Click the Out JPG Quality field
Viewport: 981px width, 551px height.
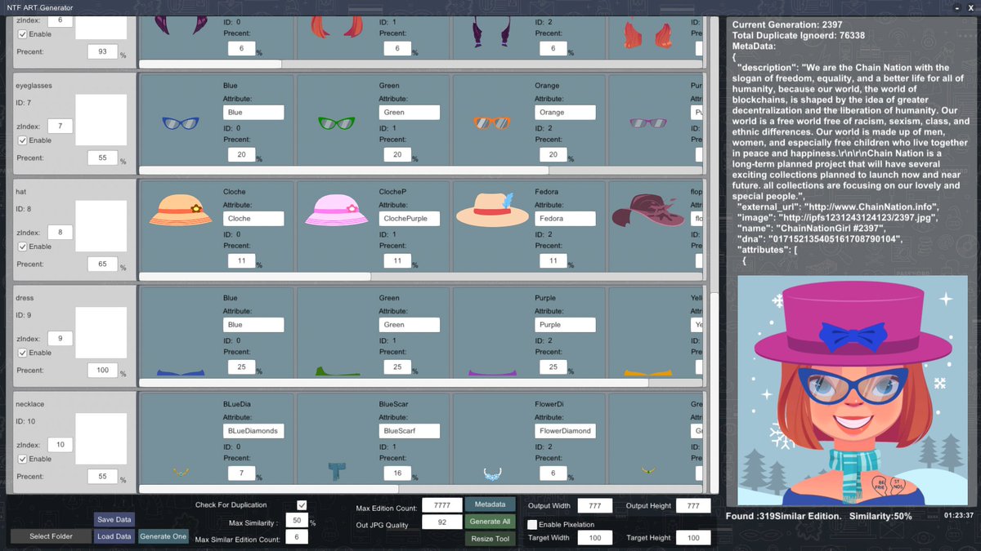click(x=442, y=523)
